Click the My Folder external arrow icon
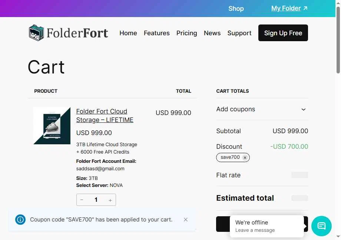Image resolution: width=341 pixels, height=240 pixels. click(x=305, y=8)
